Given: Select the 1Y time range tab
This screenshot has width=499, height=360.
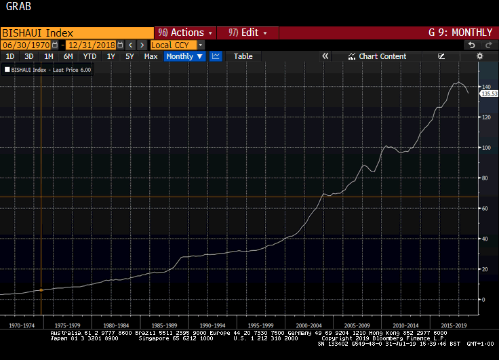Looking at the screenshot, I should [111, 56].
